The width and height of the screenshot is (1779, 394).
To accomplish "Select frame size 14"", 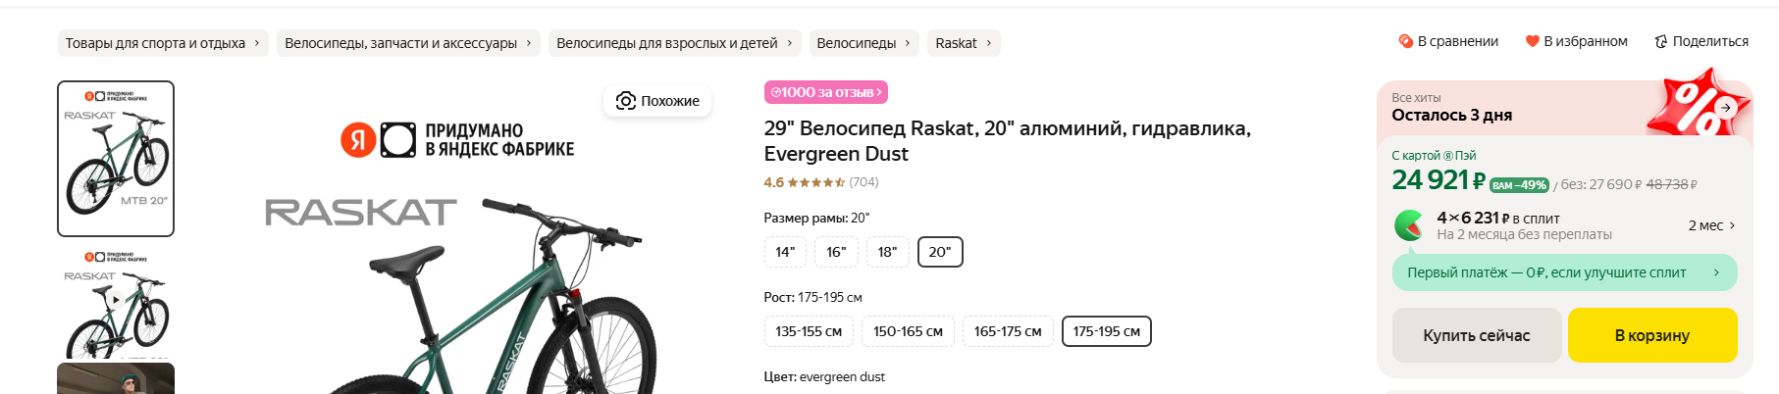I will (785, 252).
